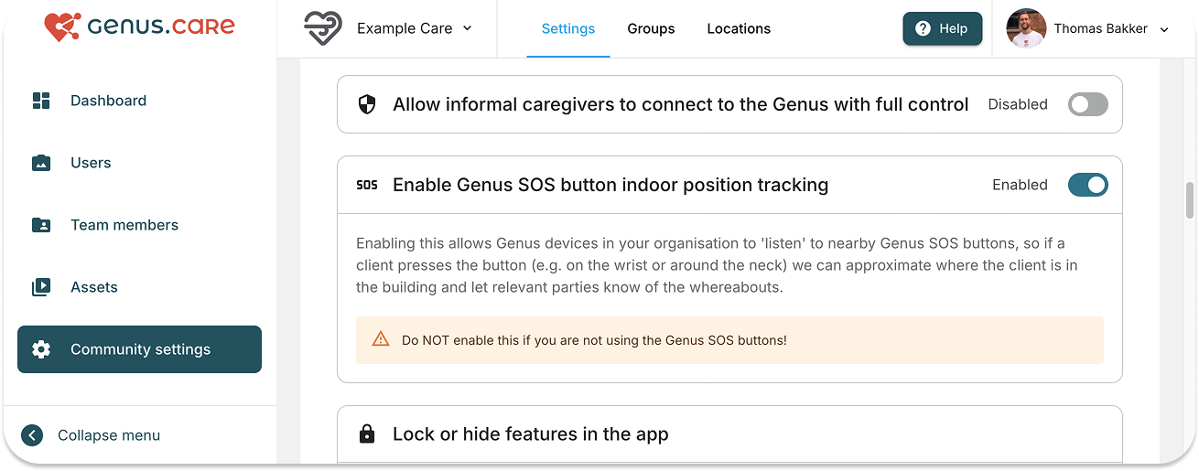Click the Users photo icon
The width and height of the screenshot is (1199, 471).
coord(41,163)
